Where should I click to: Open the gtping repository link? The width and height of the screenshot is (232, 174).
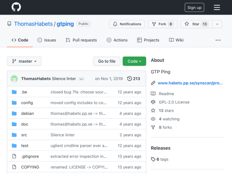coord(65,24)
